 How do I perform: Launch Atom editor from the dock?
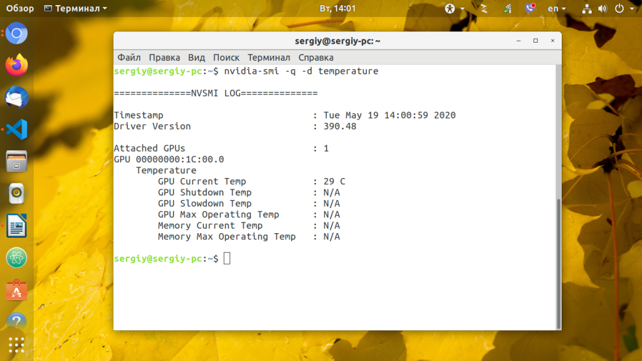16,258
